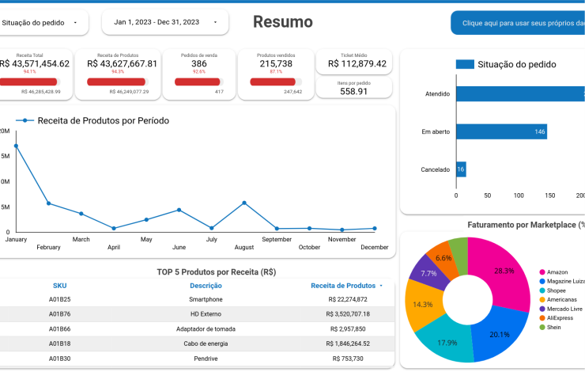585x372 pixels.
Task: Click the Smartphone row in the top products table
Action: [x=206, y=299]
